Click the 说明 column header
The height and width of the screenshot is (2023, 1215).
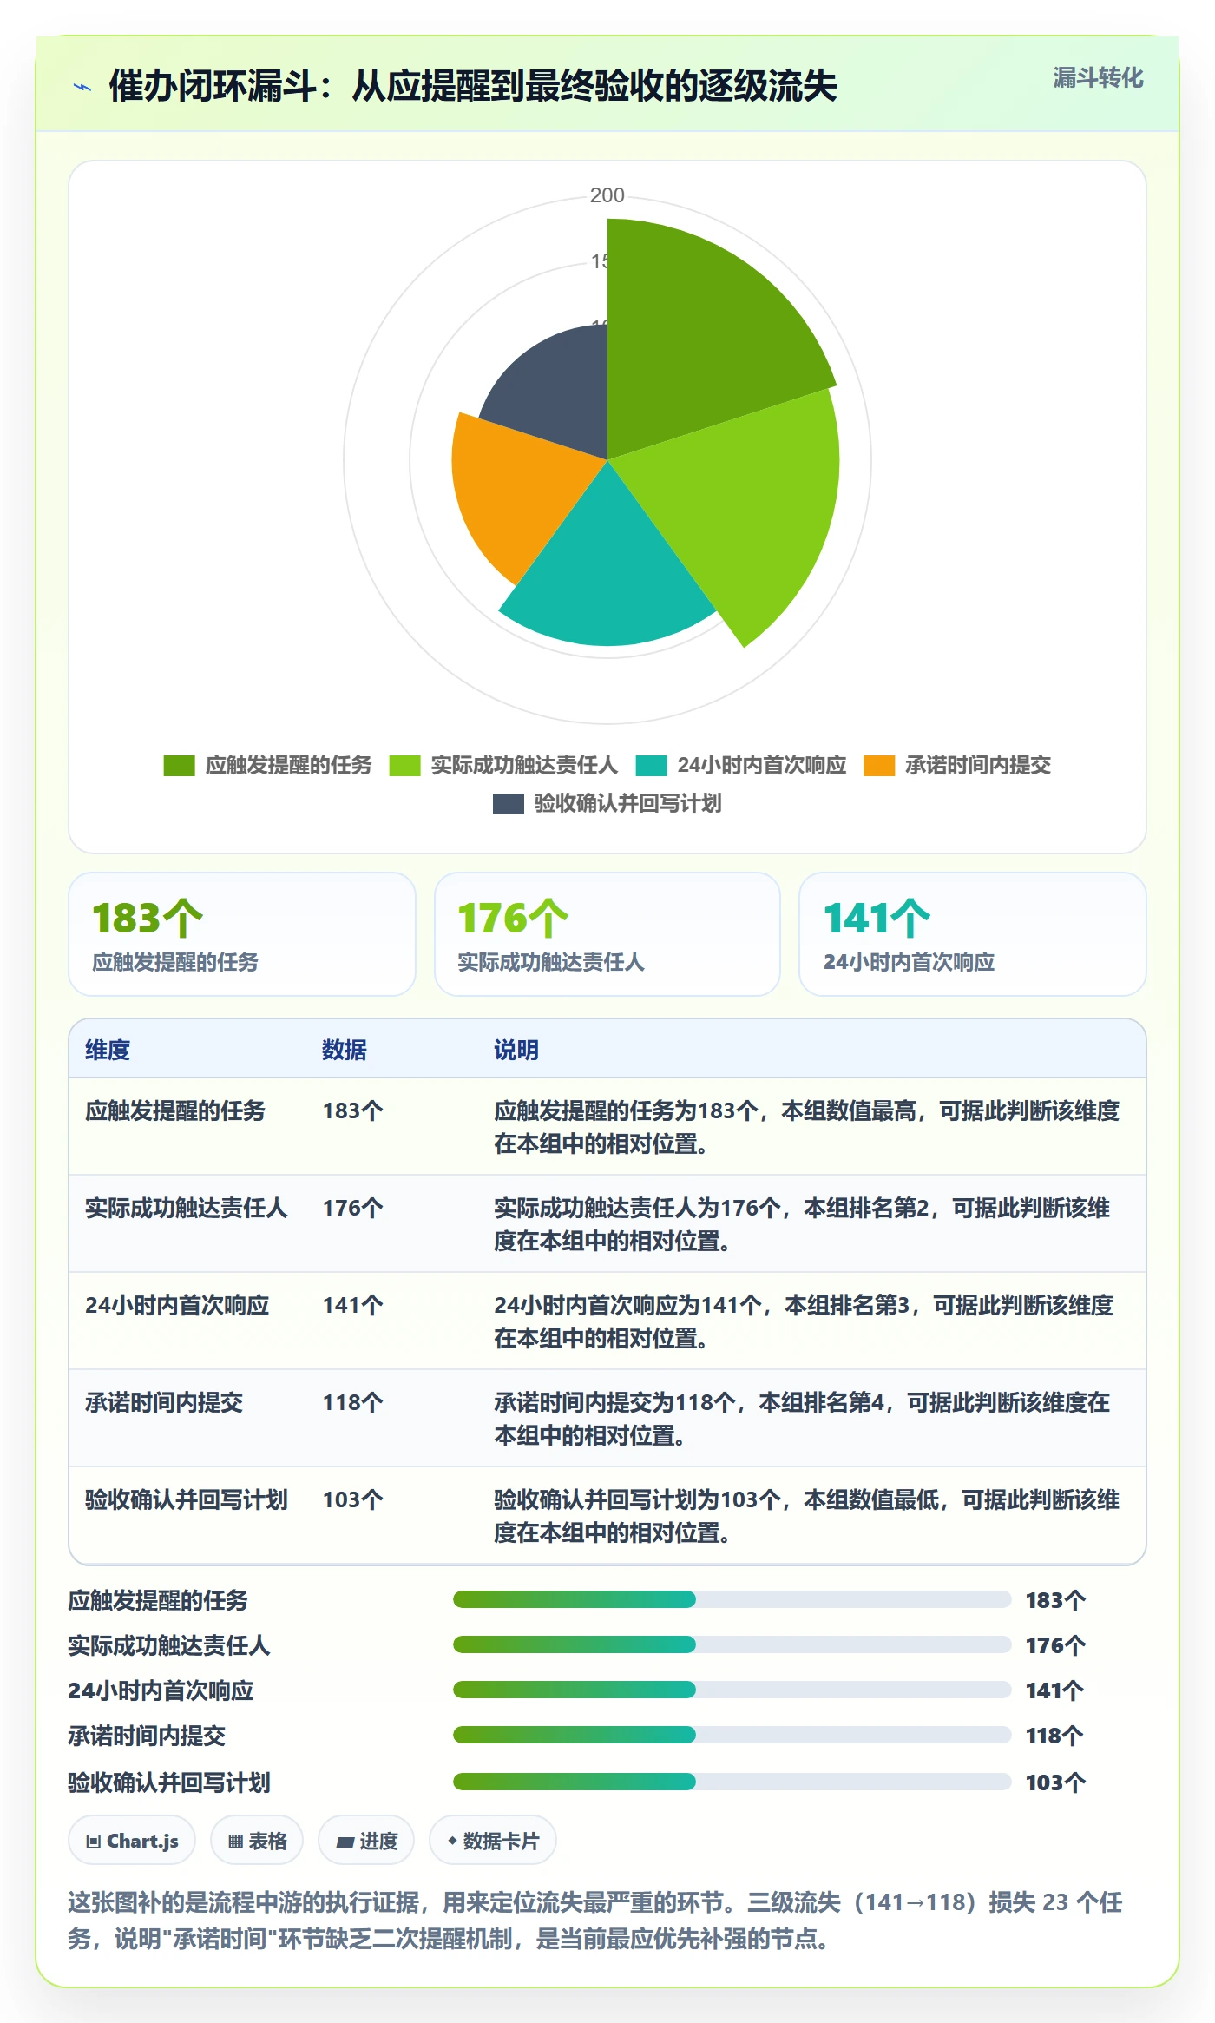click(x=516, y=1050)
